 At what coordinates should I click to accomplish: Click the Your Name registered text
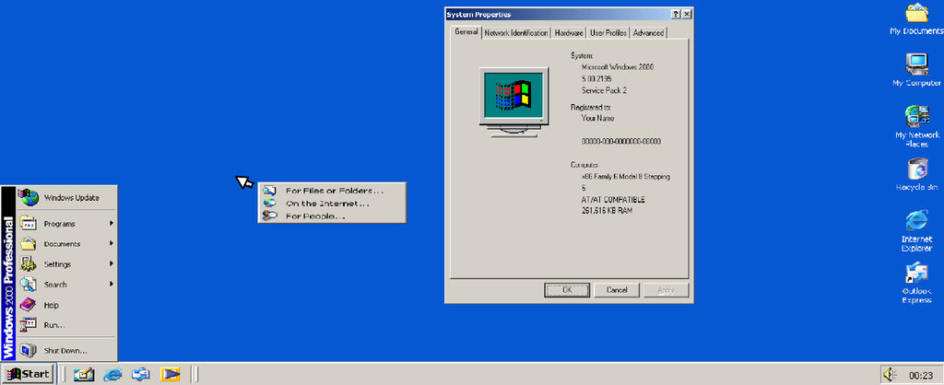(597, 119)
